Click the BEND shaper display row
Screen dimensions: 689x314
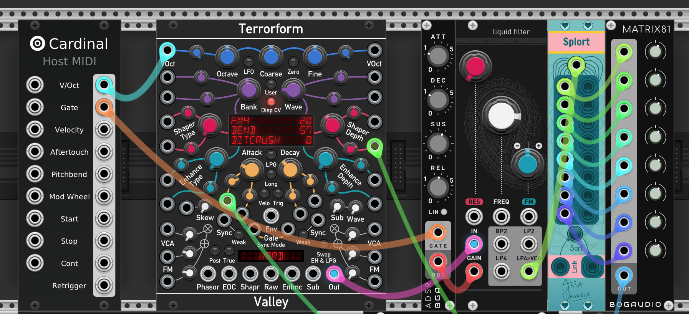pos(271,131)
